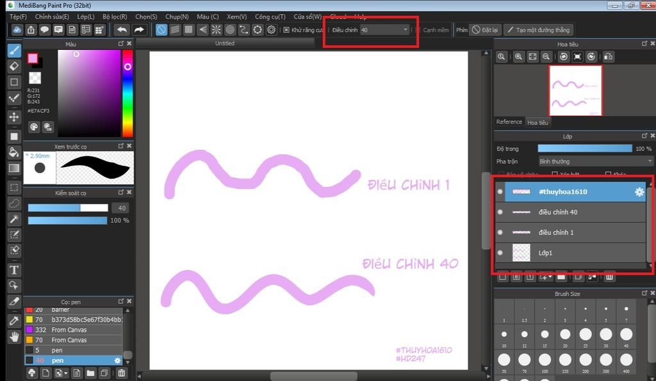656x381 pixels.
Task: Open the Chỉnh sửa(E) menu
Action: (x=52, y=17)
